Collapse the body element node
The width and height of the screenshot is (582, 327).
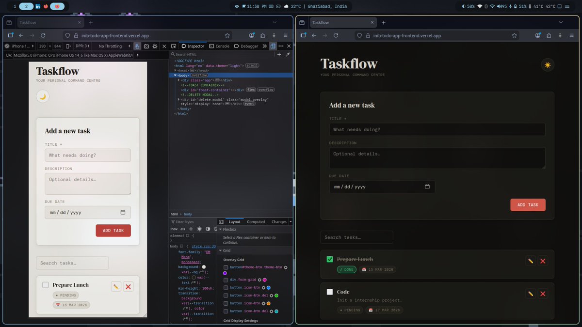[x=176, y=75]
